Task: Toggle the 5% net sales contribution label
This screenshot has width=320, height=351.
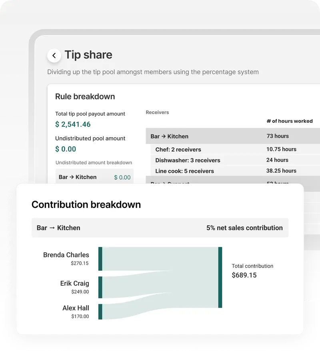Action: pyautogui.click(x=244, y=227)
